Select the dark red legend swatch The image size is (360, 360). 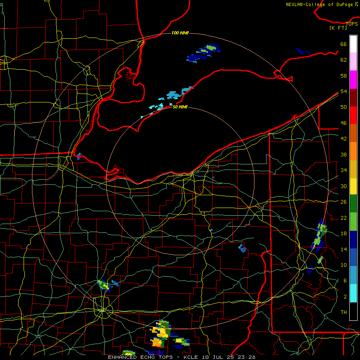(x=353, y=98)
